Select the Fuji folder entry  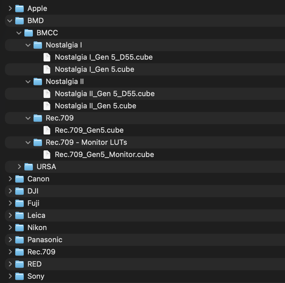pyautogui.click(x=33, y=203)
